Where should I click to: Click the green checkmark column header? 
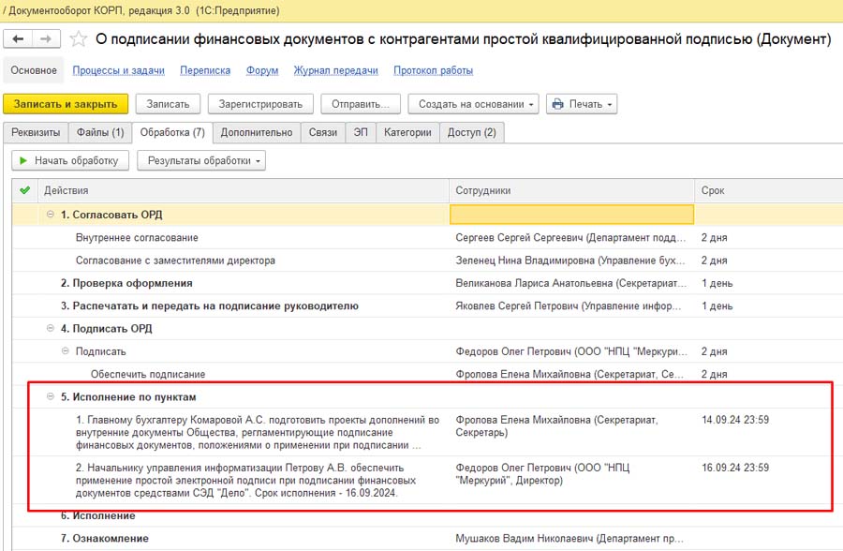[x=24, y=190]
